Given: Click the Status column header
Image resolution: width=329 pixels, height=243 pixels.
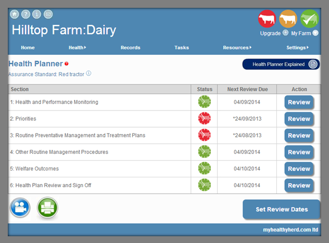Looking at the screenshot, I should coord(205,89).
